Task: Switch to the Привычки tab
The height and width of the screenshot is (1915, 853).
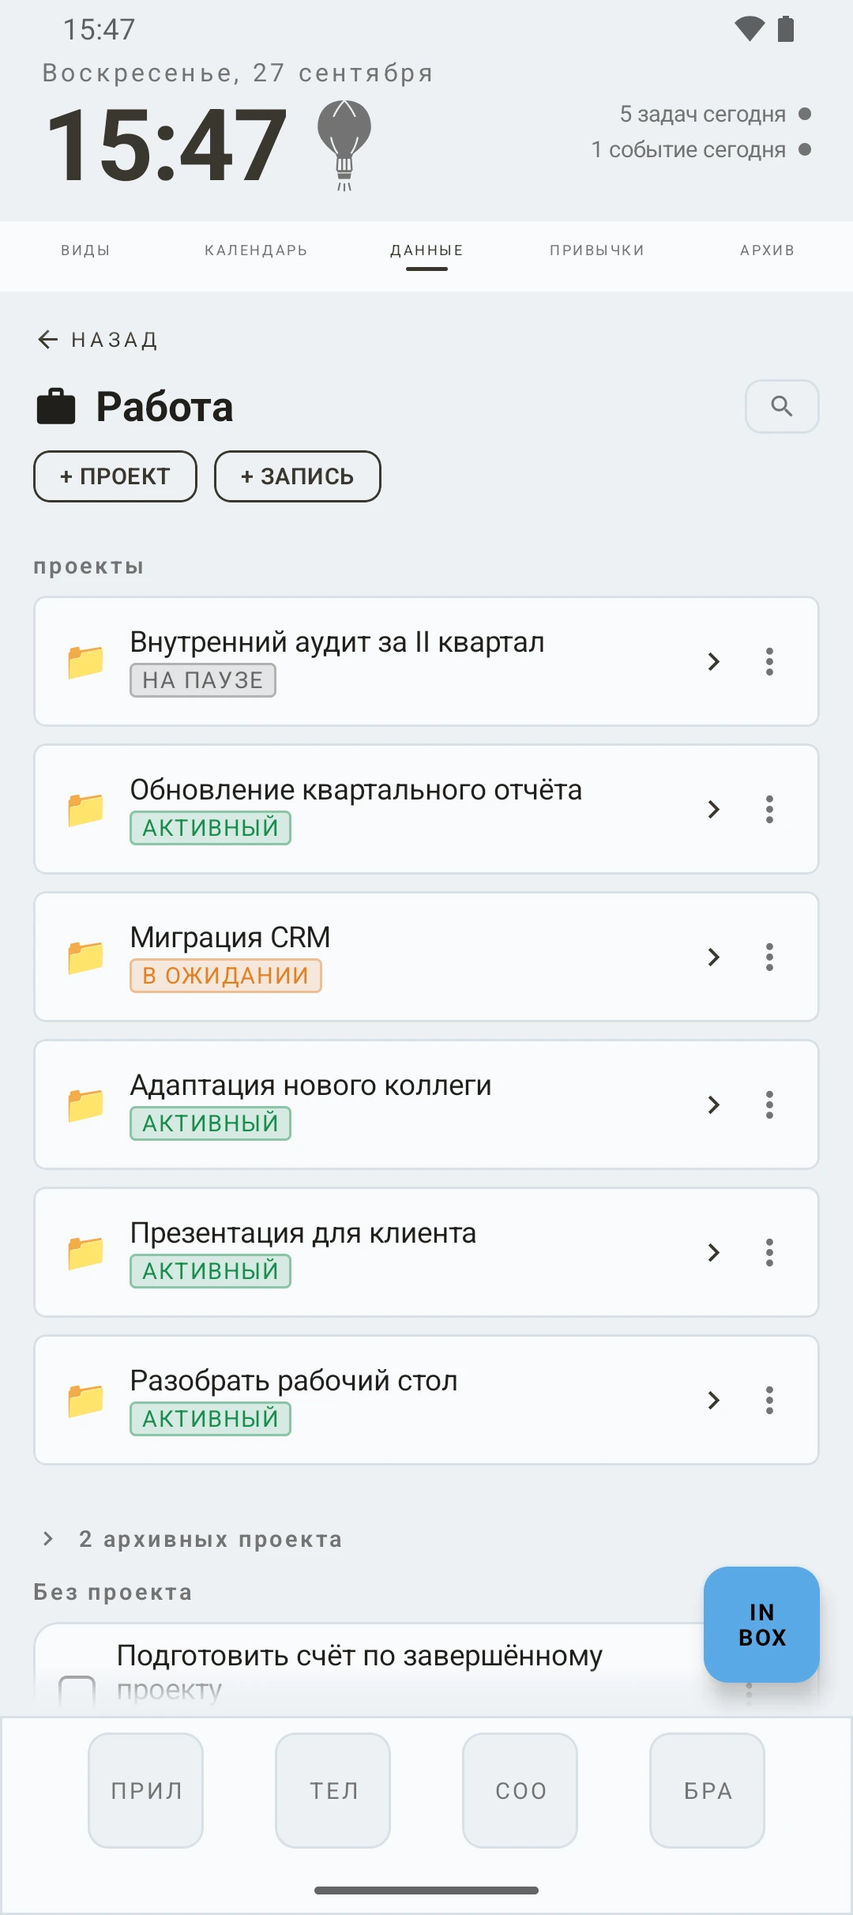Action: coord(597,250)
